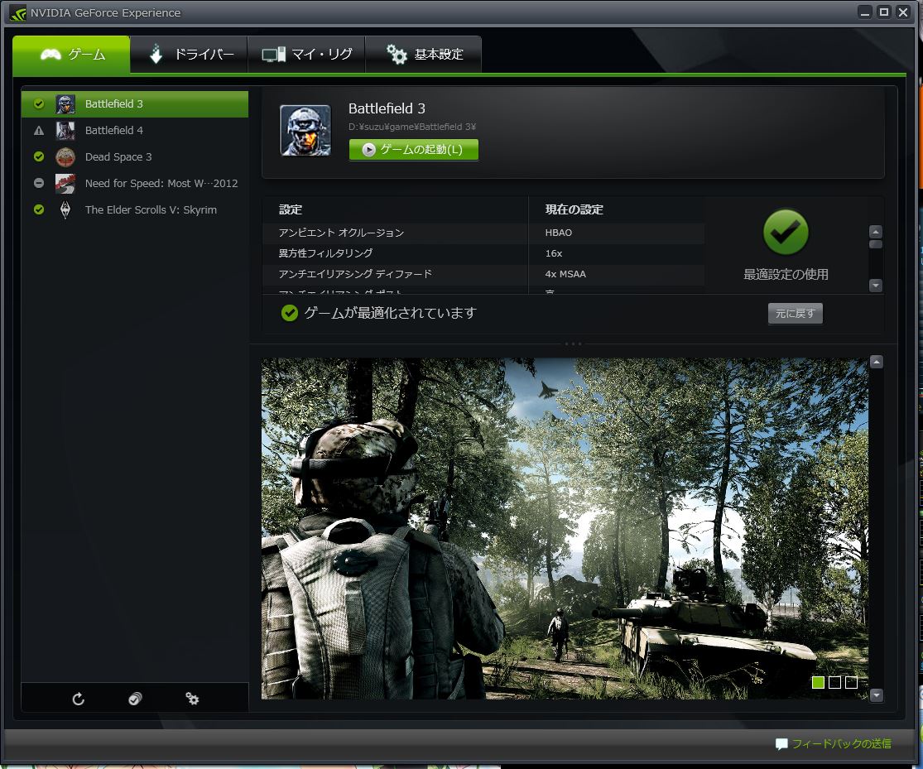
Task: Click the 設定 column header
Action: [291, 209]
